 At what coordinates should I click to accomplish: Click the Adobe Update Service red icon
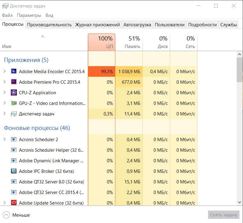point(14,203)
